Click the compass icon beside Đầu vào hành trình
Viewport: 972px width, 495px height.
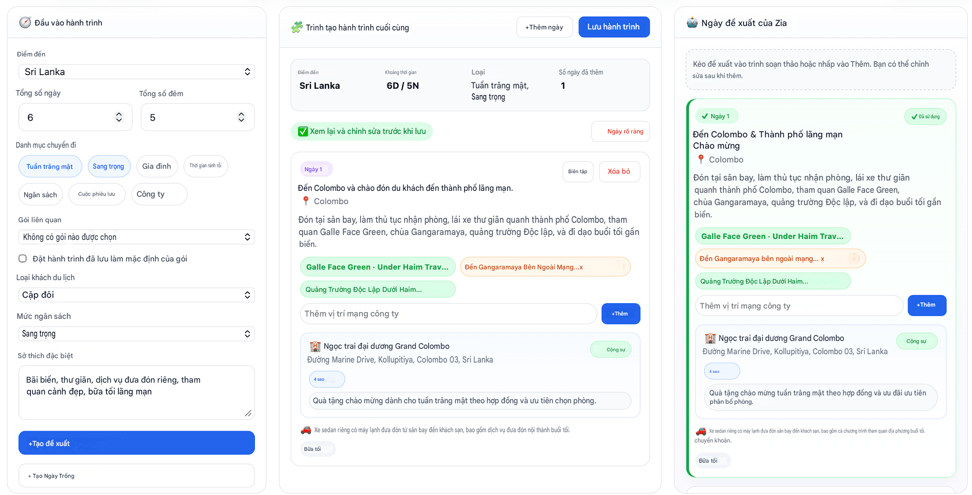[x=25, y=23]
